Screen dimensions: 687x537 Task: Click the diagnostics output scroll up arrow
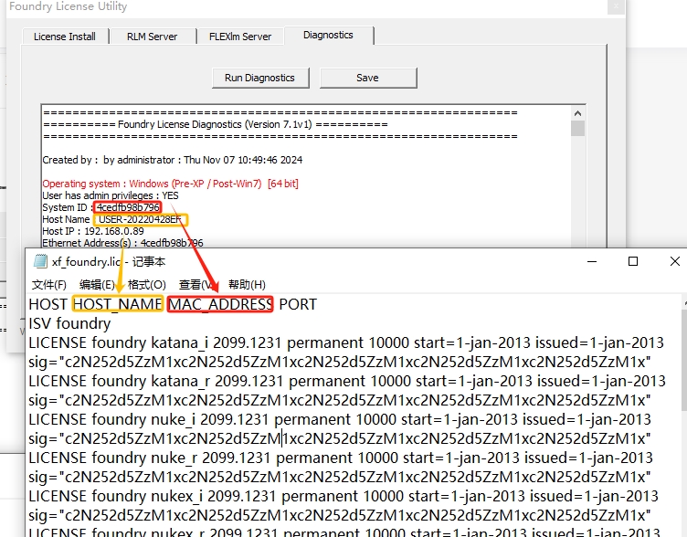pos(577,113)
